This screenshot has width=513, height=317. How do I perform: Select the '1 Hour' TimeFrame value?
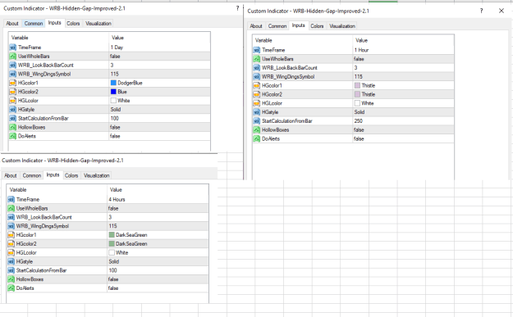click(361, 50)
